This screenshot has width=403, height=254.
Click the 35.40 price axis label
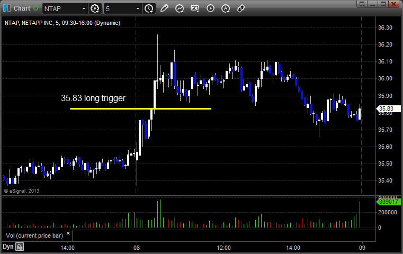click(385, 180)
